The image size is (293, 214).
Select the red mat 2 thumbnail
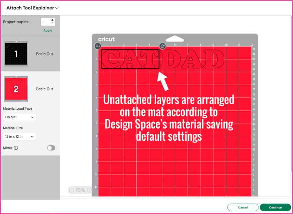click(16, 89)
